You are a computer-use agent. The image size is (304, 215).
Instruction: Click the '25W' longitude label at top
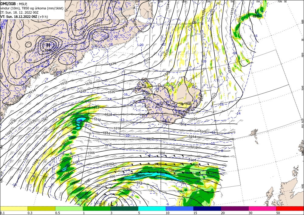point(137,2)
